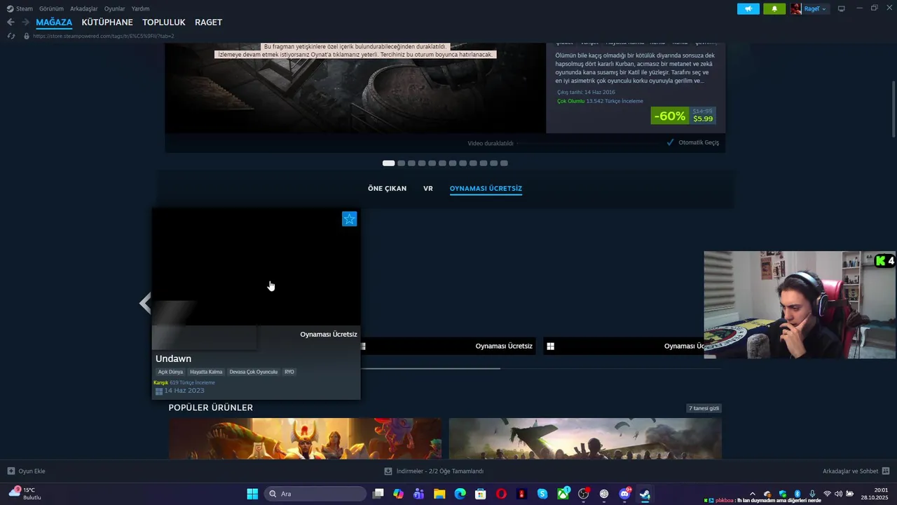Toggle the Otomatik Geçiş checkbox

coord(671,142)
